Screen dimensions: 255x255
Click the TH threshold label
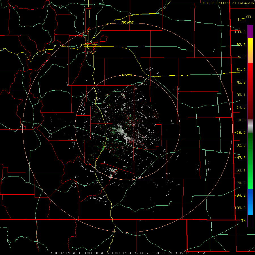click(243, 220)
